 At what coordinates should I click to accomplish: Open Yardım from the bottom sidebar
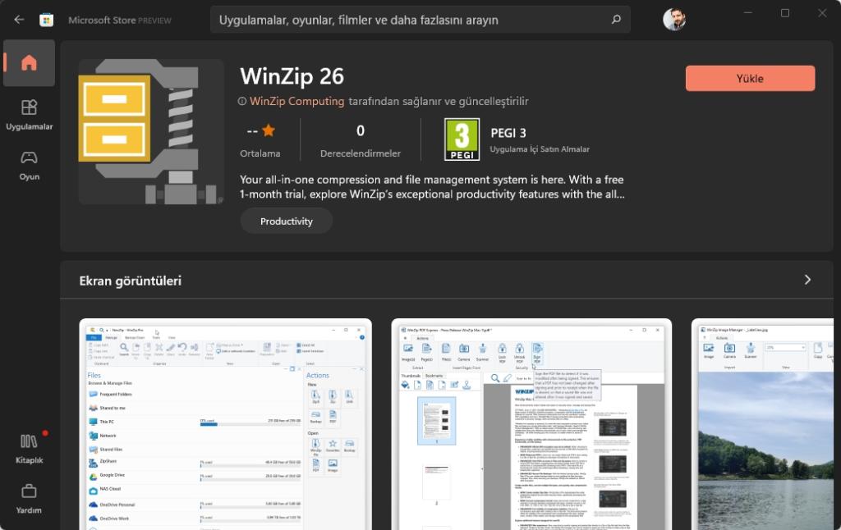tap(29, 500)
